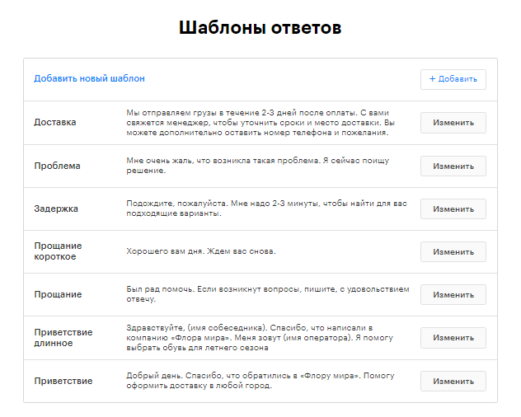This screenshot has width=521, height=417.
Task: Click 'Изменить' in the 'Добрый день' row
Action: (x=453, y=381)
